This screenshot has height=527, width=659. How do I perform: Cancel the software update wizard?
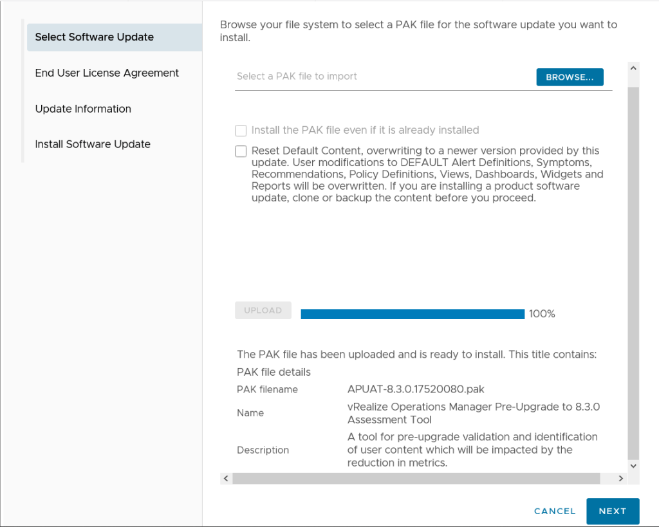coord(555,511)
